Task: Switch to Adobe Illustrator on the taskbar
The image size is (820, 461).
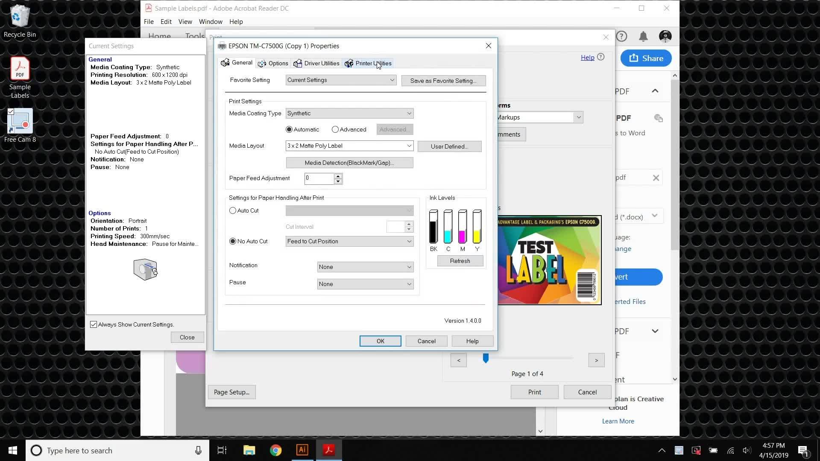Action: tap(302, 450)
